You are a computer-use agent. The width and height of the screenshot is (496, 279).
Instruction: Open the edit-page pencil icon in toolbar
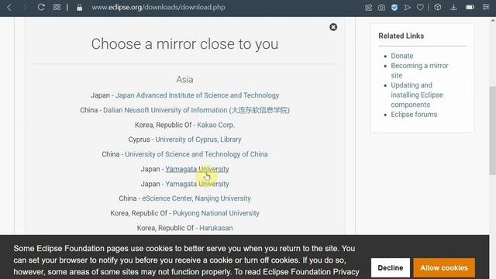tap(369, 8)
